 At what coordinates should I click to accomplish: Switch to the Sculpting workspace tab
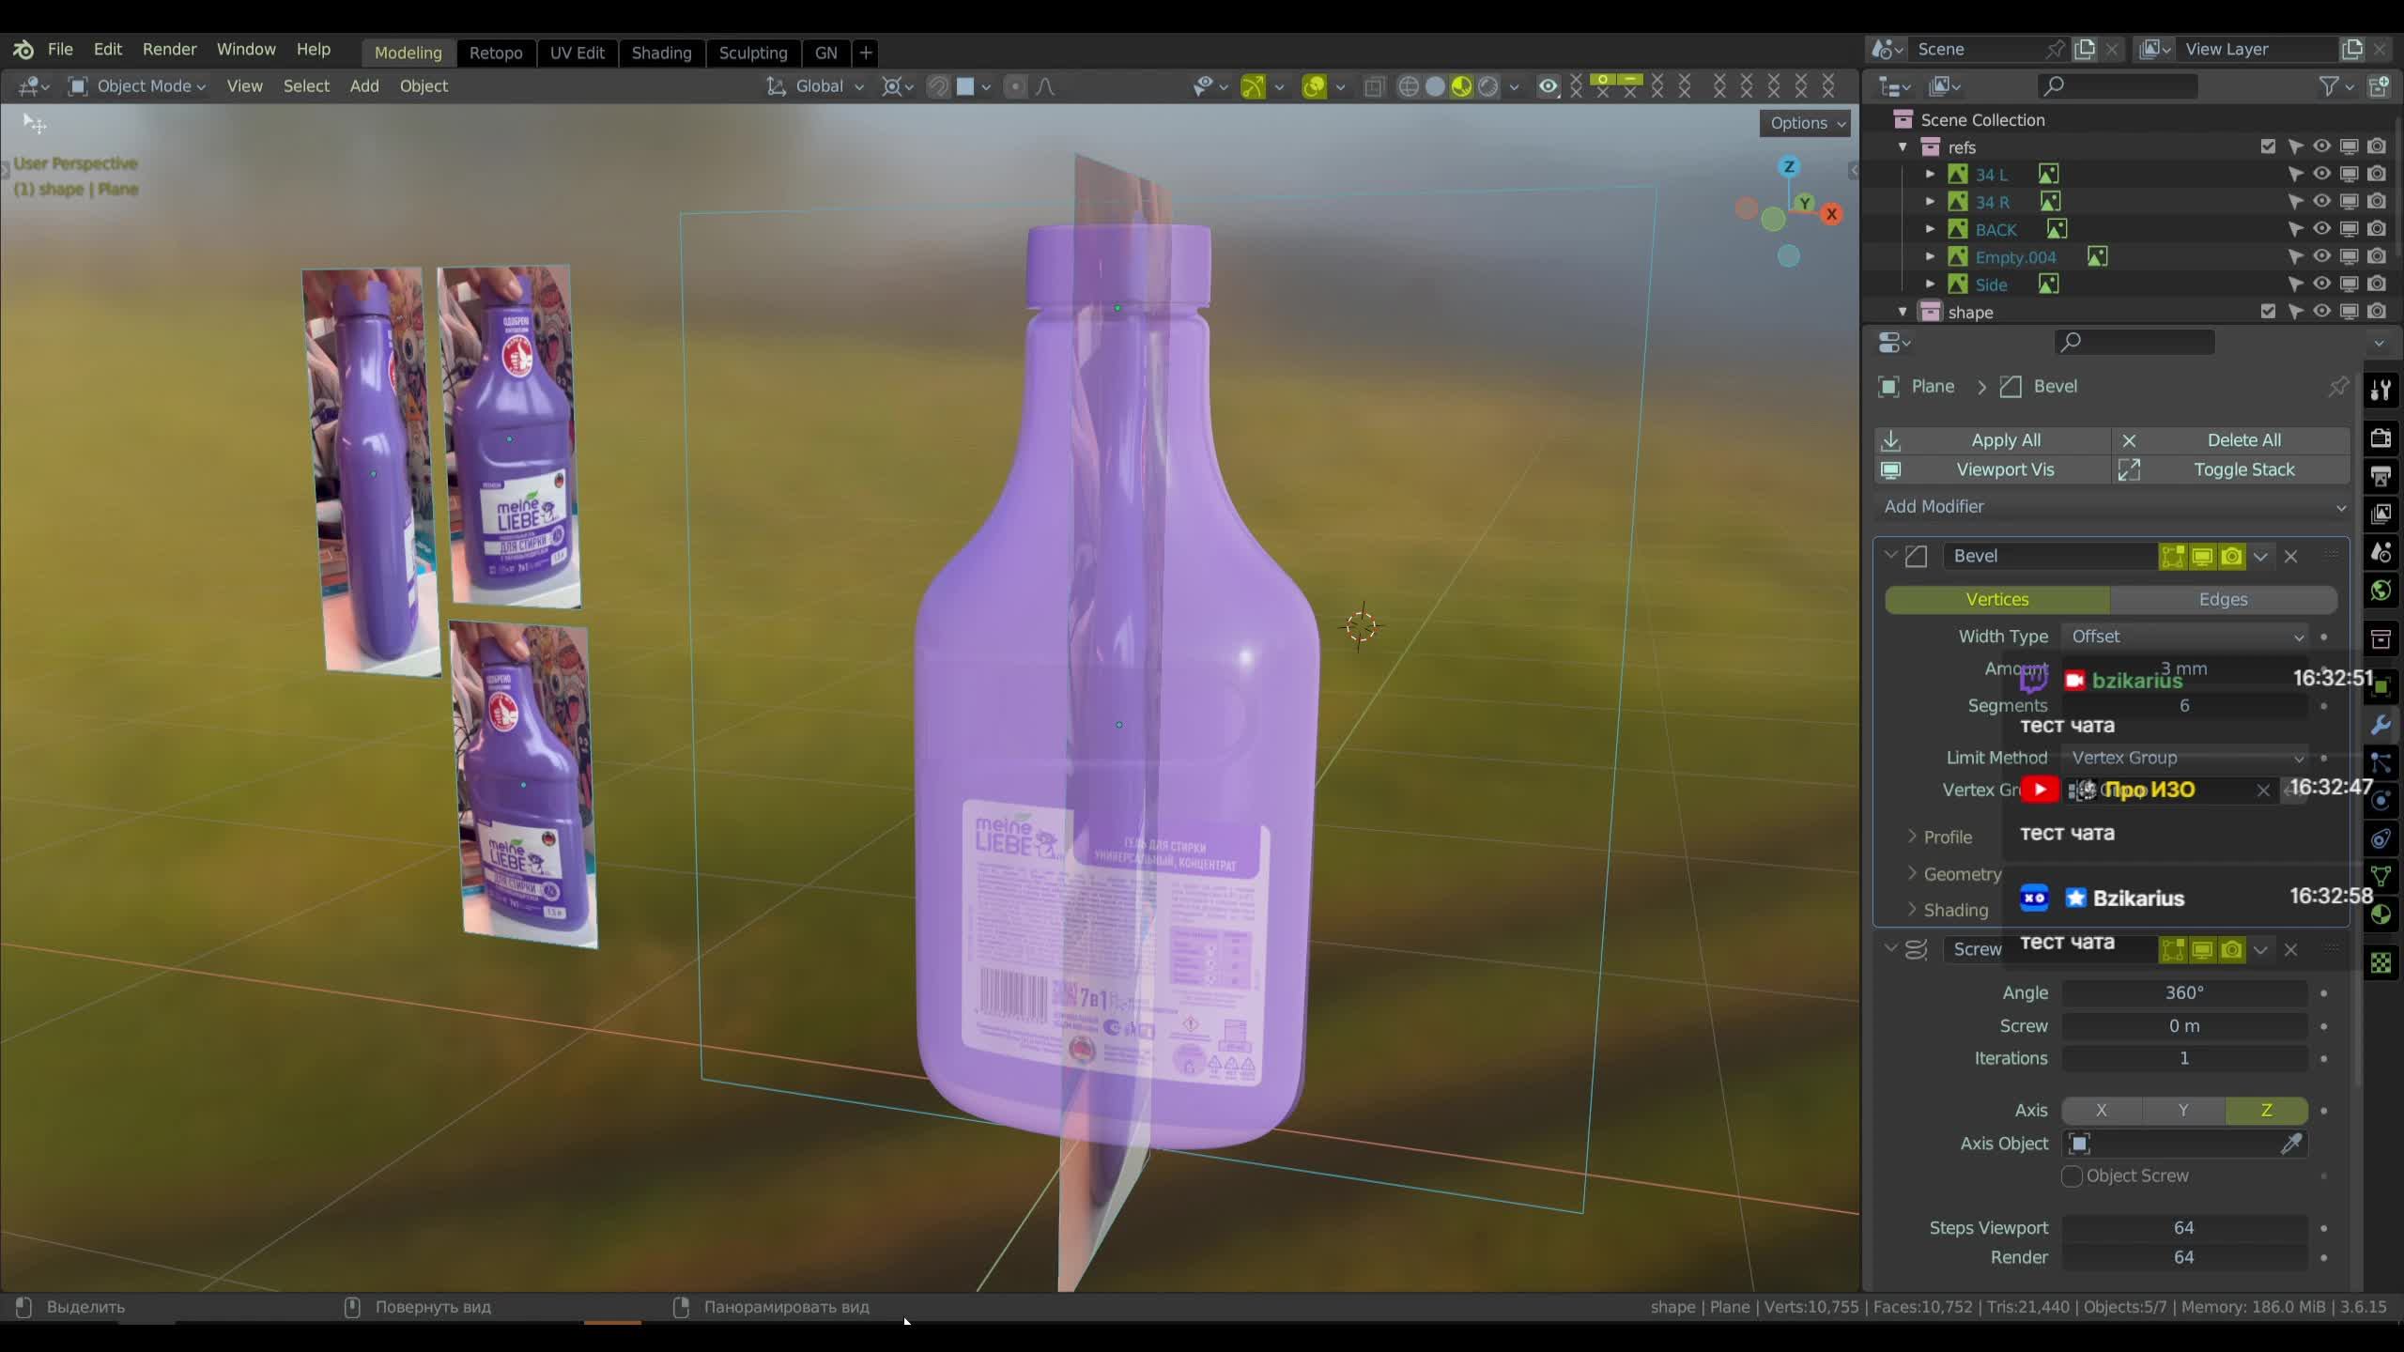753,53
